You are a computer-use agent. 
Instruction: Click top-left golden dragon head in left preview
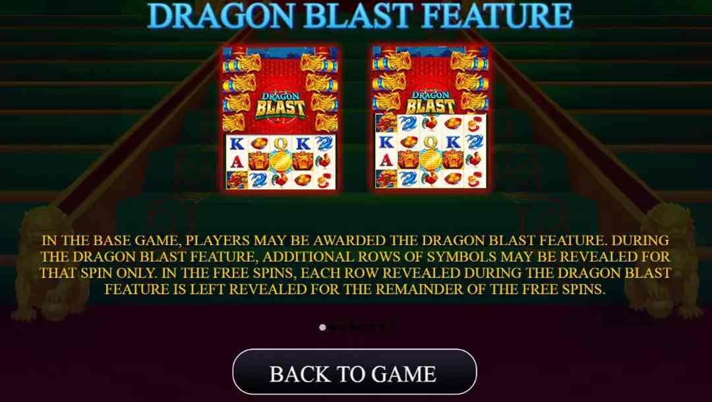pos(241,64)
